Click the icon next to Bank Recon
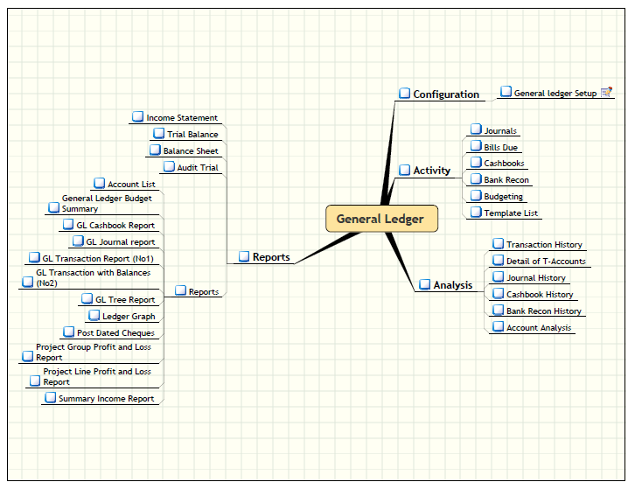 tap(476, 179)
